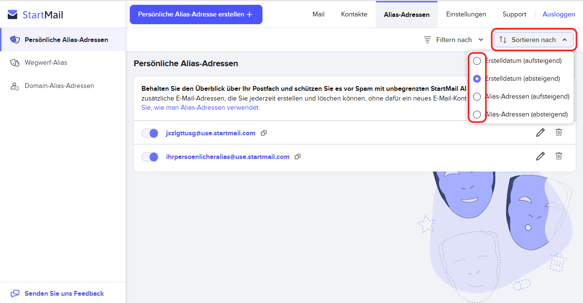Viewport: 583px width, 303px height.
Task: Open the Support tab
Action: pyautogui.click(x=514, y=14)
